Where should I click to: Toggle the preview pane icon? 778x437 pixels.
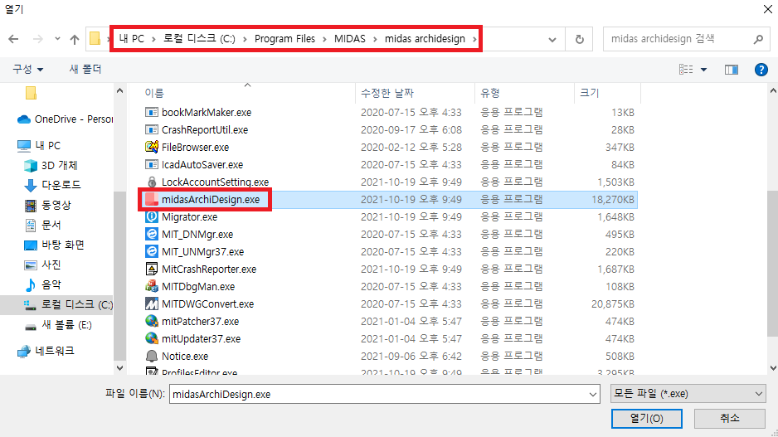click(x=732, y=70)
